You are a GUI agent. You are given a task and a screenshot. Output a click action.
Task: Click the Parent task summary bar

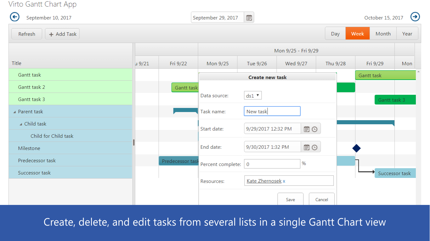point(186,110)
